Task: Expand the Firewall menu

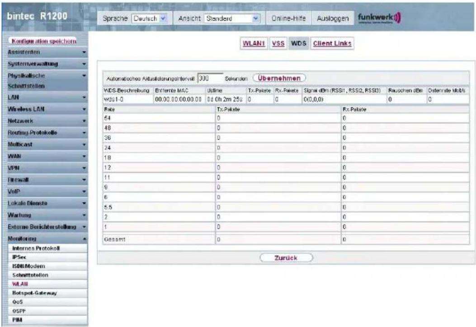Action: tap(47, 180)
